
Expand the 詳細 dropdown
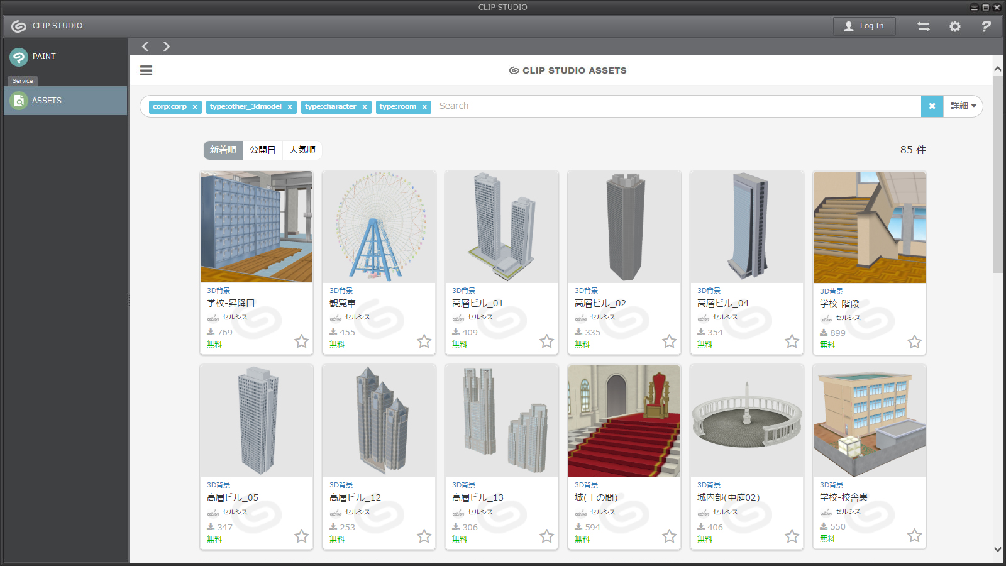[x=963, y=106]
